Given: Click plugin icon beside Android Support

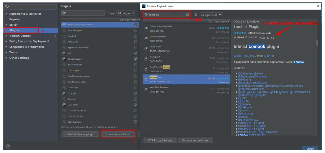Looking at the screenshot, I should click(x=64, y=30).
